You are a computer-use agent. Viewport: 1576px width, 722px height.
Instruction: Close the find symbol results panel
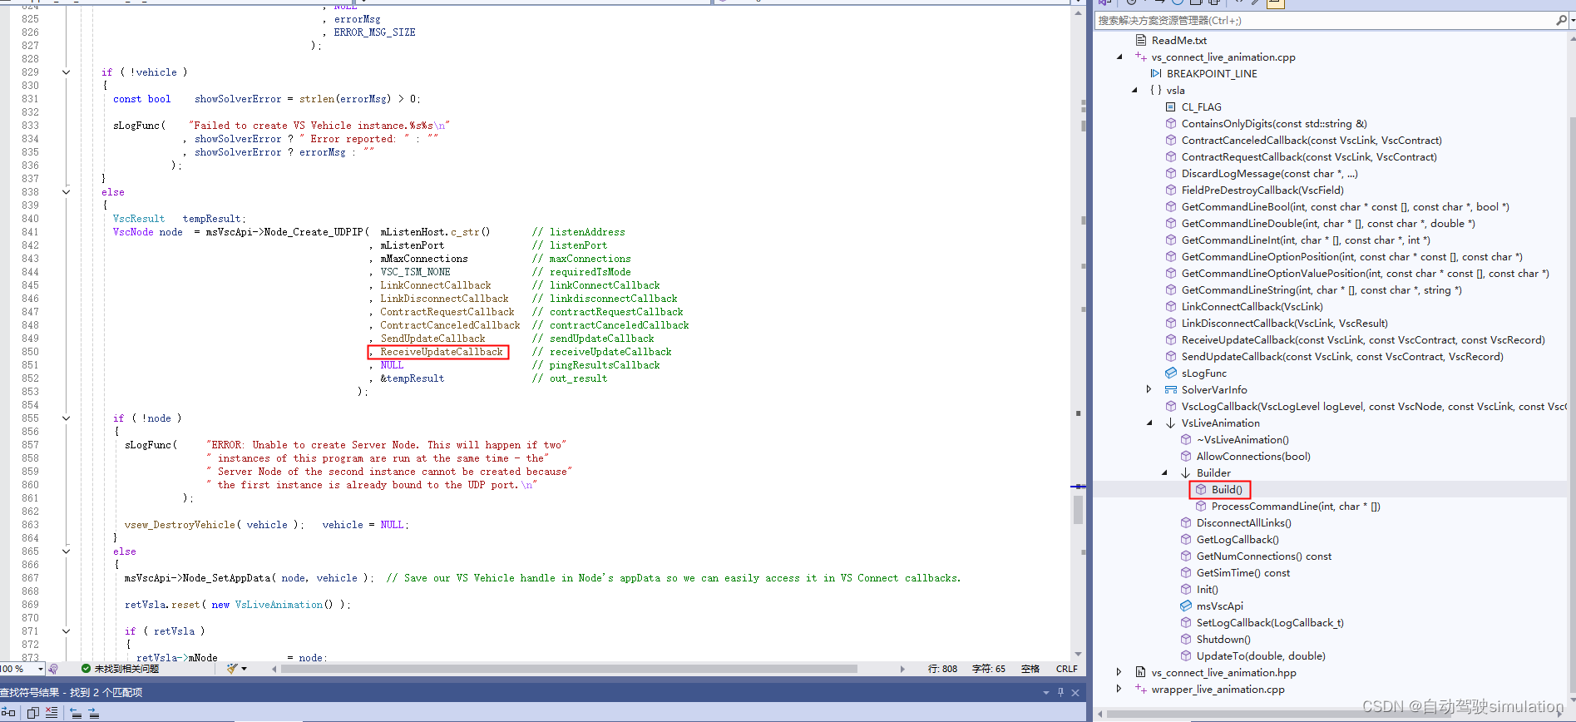click(x=1075, y=692)
